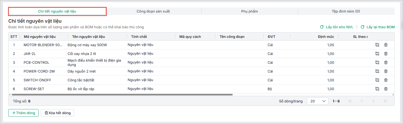This screenshot has height=124, width=403.
Task: Delete the SCREW-SET material row
Action: pos(386,89)
